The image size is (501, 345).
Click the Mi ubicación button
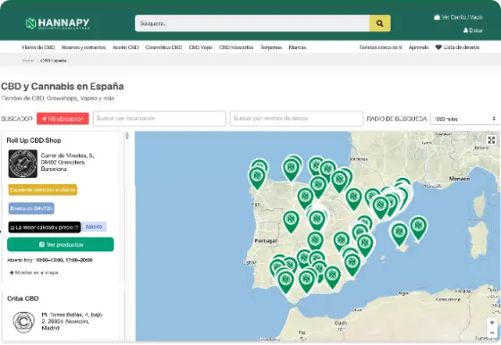coord(63,119)
